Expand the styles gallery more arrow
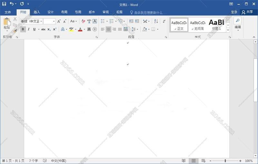Image resolution: width=258 pixels, height=164 pixels. tap(228, 30)
